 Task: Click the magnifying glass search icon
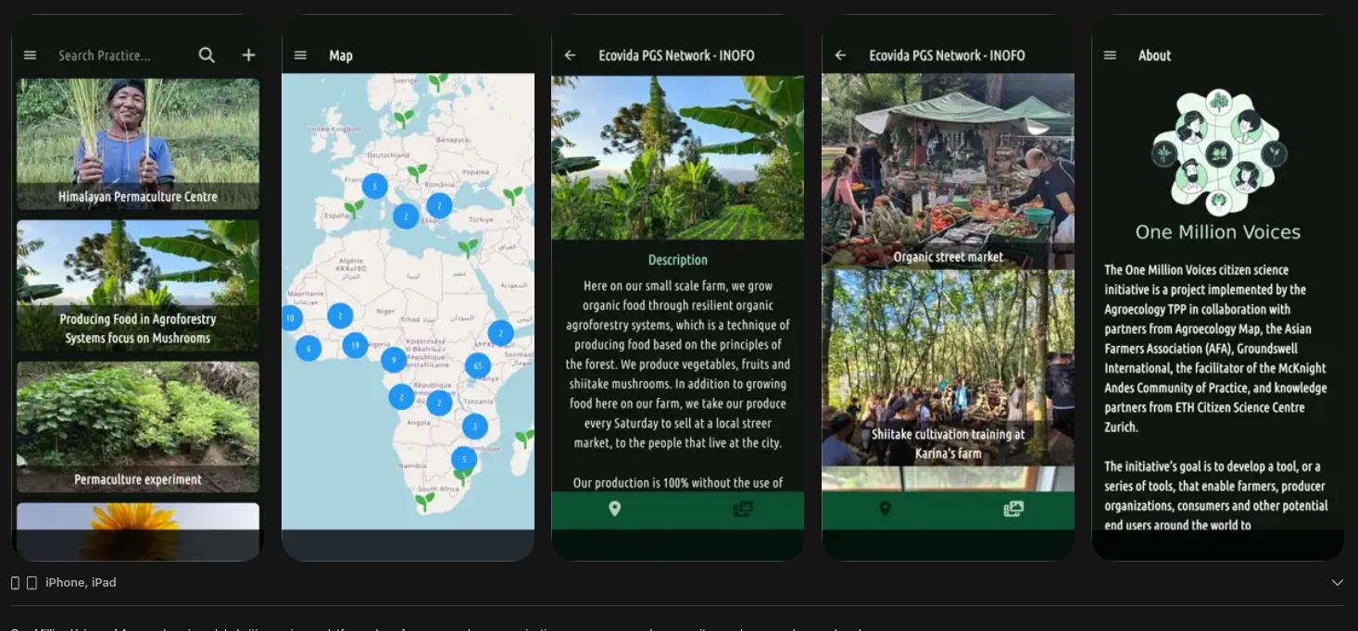point(207,56)
